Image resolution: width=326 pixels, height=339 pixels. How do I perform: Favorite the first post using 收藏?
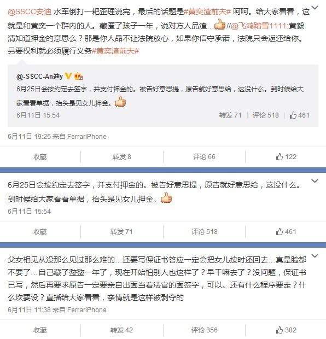tap(40, 157)
